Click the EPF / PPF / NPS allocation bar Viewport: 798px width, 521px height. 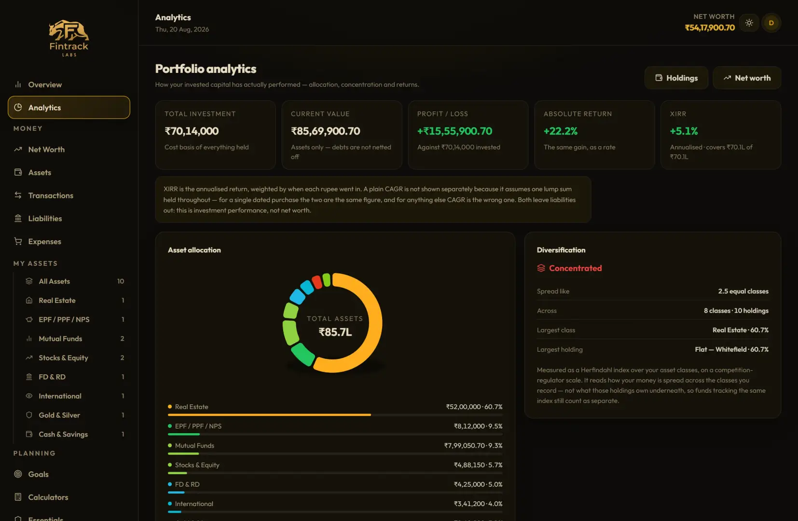335,434
